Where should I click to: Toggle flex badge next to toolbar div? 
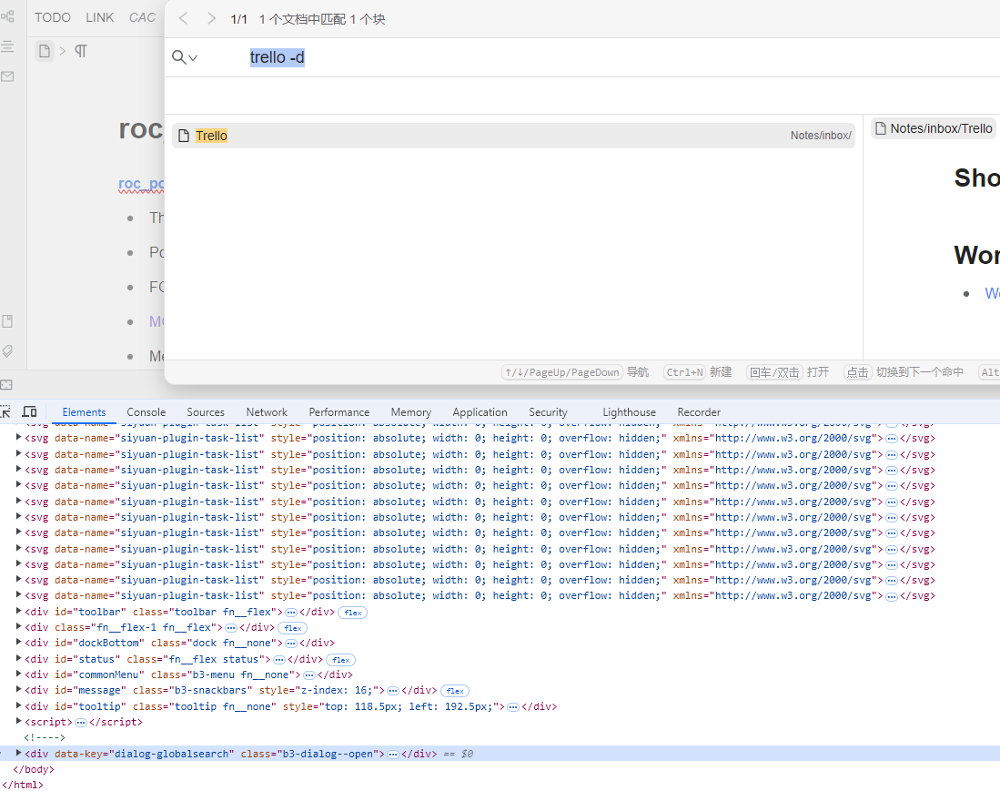point(352,613)
